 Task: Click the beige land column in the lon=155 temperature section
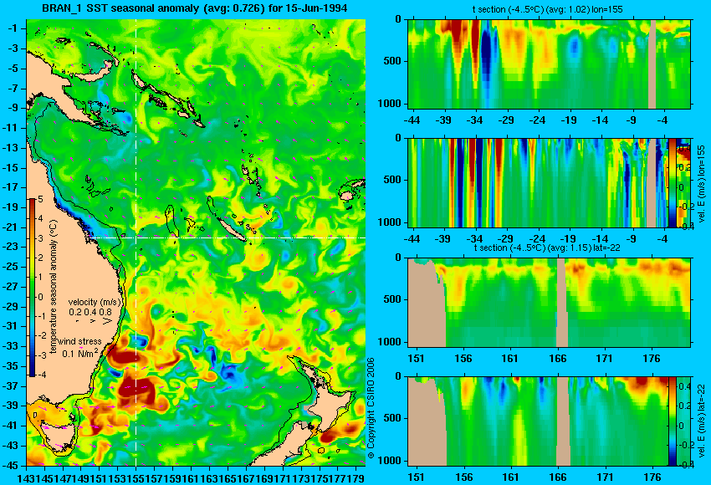click(x=652, y=64)
